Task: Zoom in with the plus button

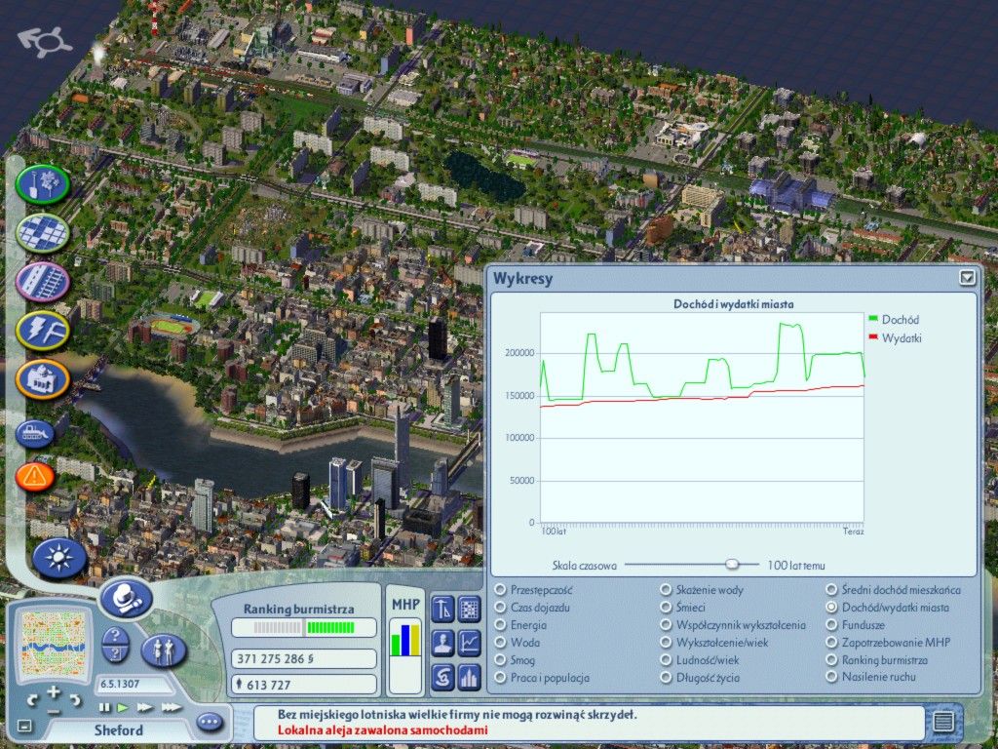Action: (x=54, y=691)
